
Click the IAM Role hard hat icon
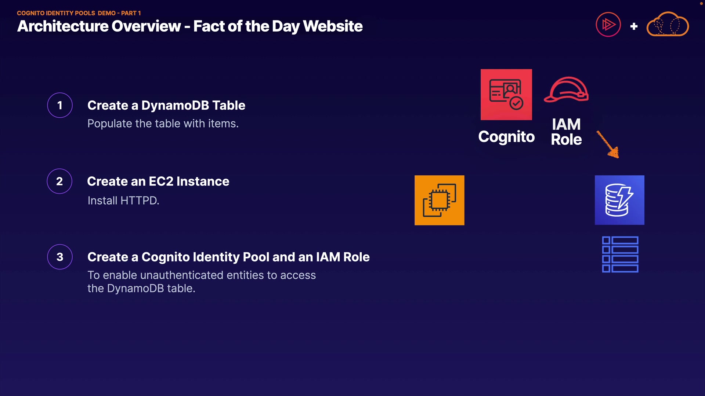click(566, 90)
